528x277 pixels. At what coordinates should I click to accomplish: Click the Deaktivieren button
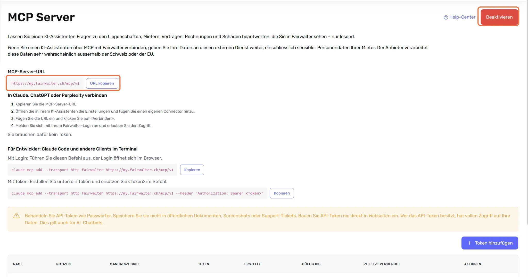coord(499,17)
